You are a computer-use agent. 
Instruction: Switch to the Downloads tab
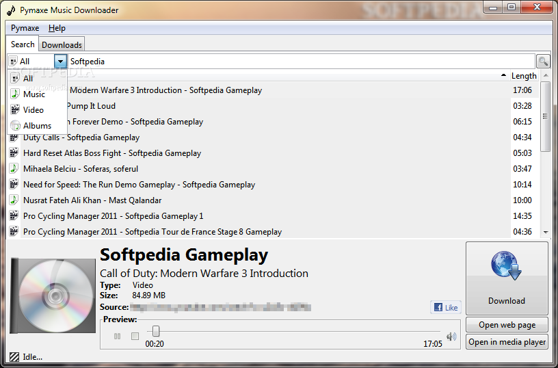click(62, 45)
